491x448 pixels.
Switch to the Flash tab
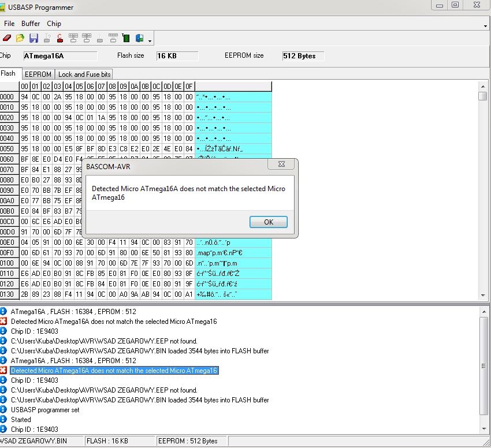click(9, 73)
